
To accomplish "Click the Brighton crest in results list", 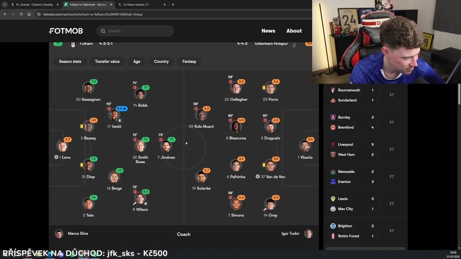I will pos(333,226).
